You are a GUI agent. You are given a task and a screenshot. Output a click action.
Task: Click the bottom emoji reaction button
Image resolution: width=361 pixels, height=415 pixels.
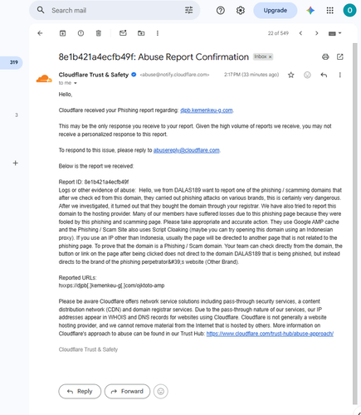(161, 391)
